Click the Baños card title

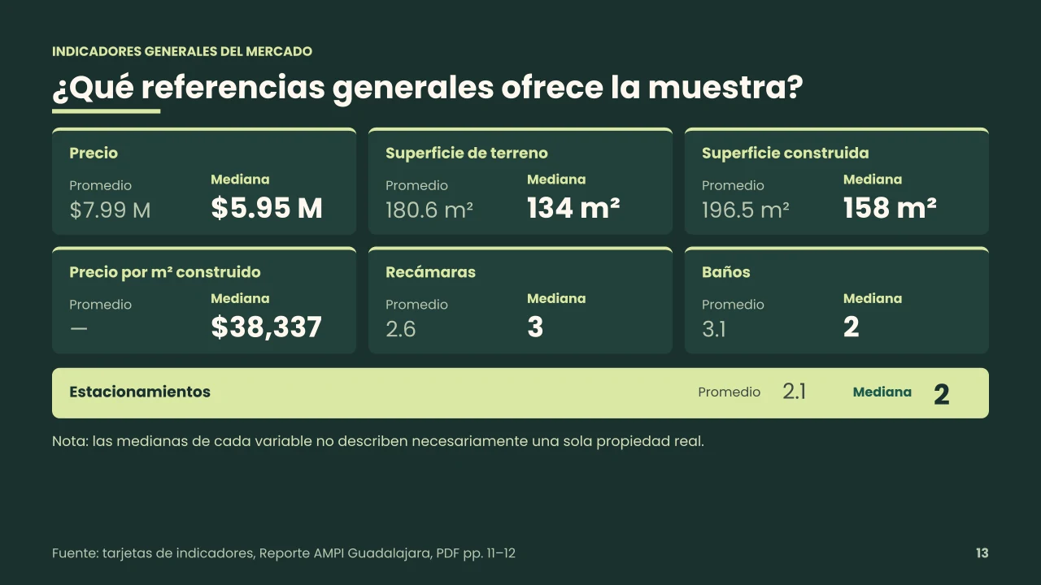coord(725,272)
